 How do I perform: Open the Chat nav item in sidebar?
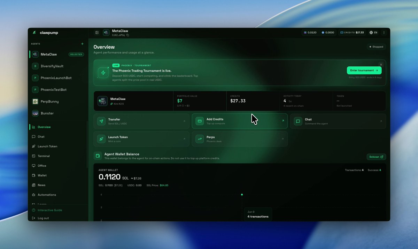[58, 137]
